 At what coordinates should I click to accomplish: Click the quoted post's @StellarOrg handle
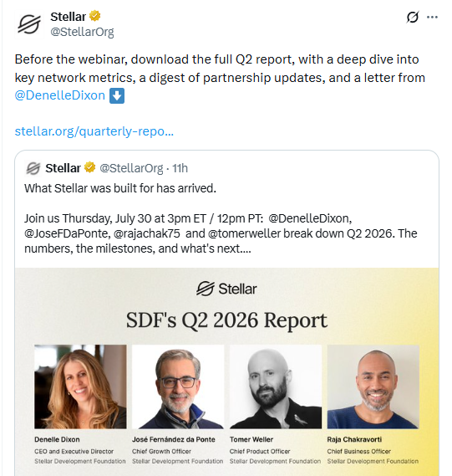coord(131,168)
